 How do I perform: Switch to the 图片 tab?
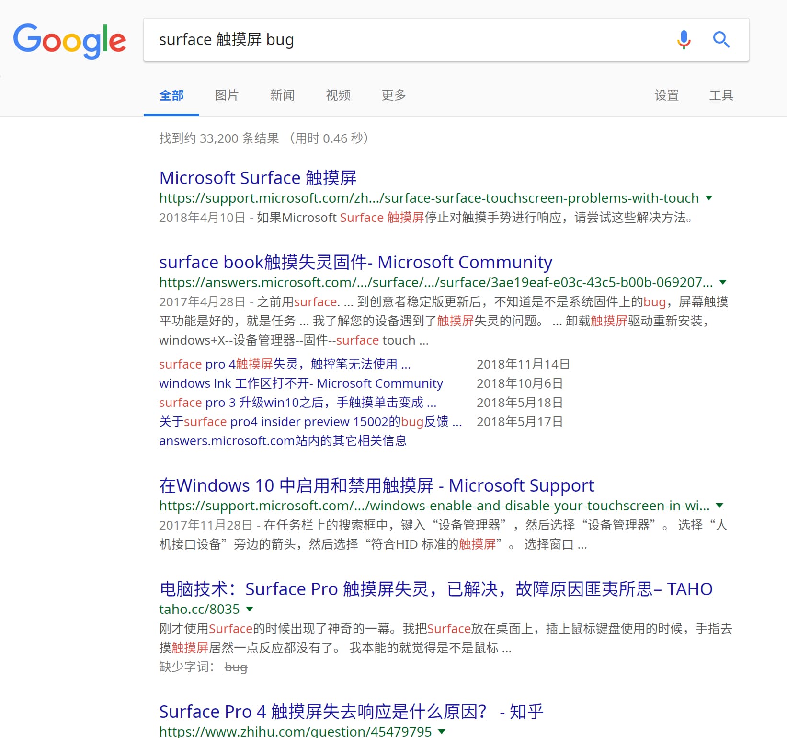coord(227,95)
